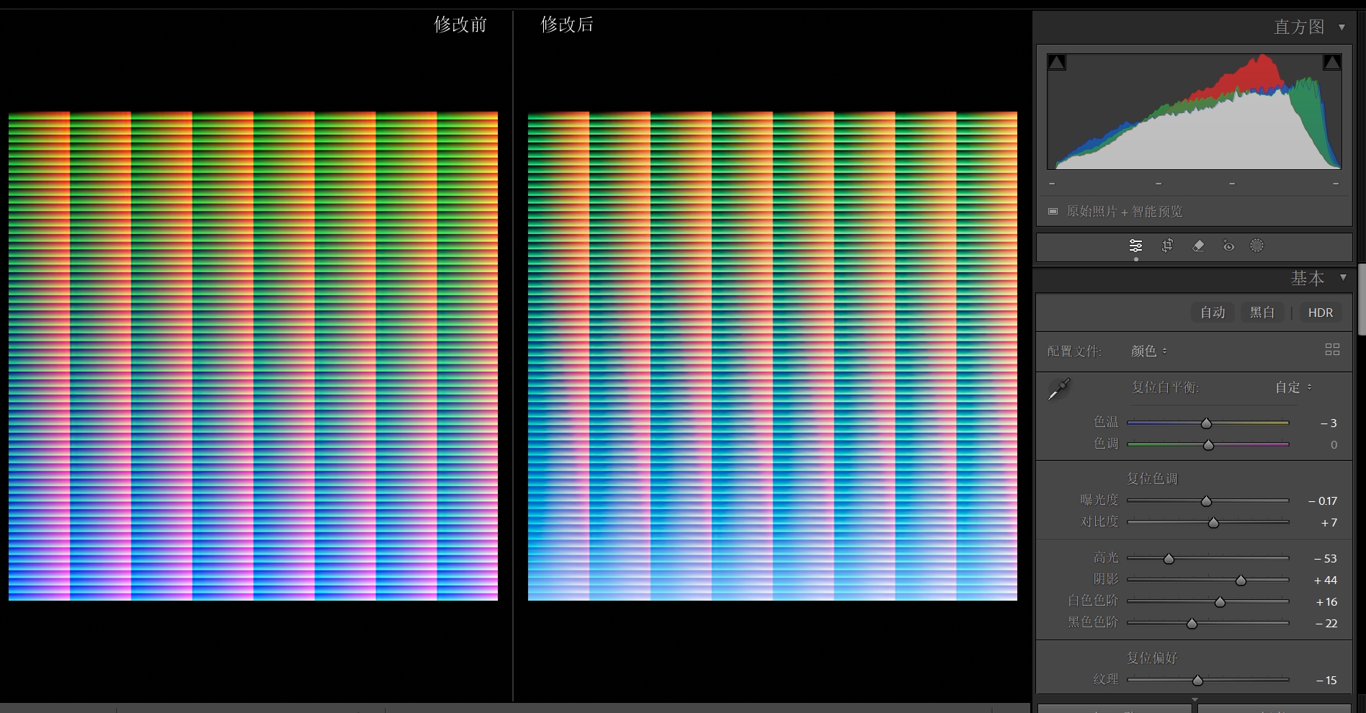Image resolution: width=1366 pixels, height=713 pixels.
Task: Click the 曝光度 exposure value field
Action: pos(1323,501)
